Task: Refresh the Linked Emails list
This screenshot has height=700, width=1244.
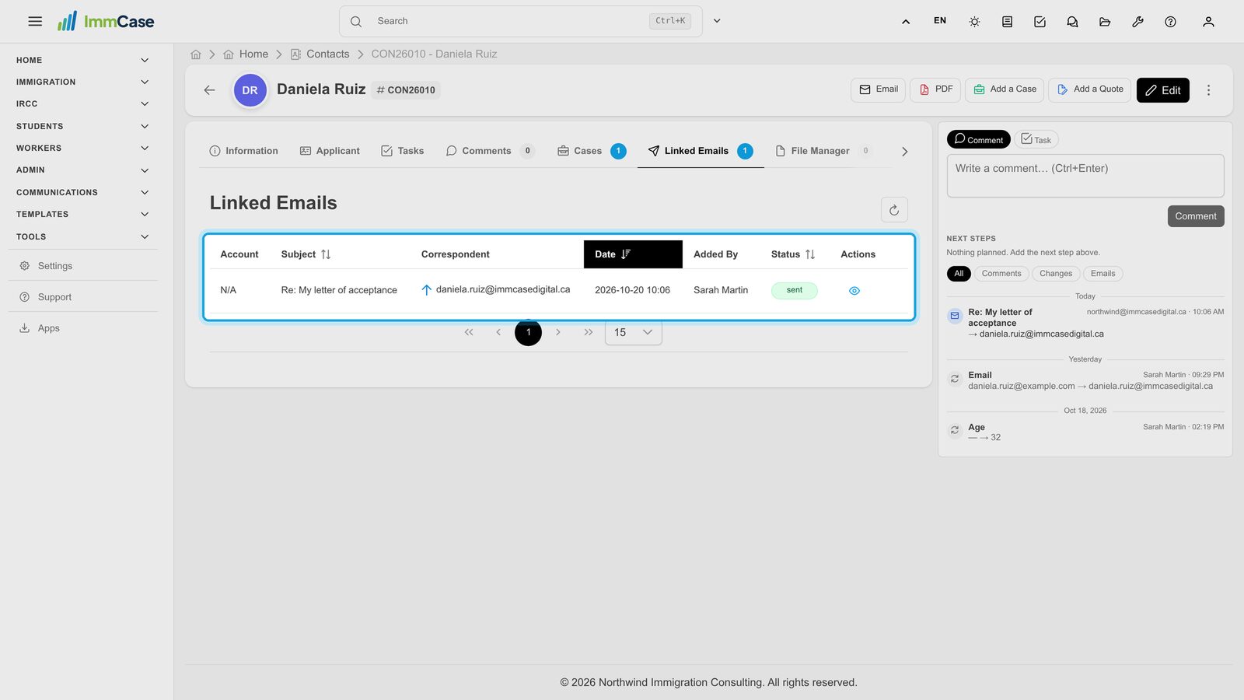Action: click(x=894, y=209)
